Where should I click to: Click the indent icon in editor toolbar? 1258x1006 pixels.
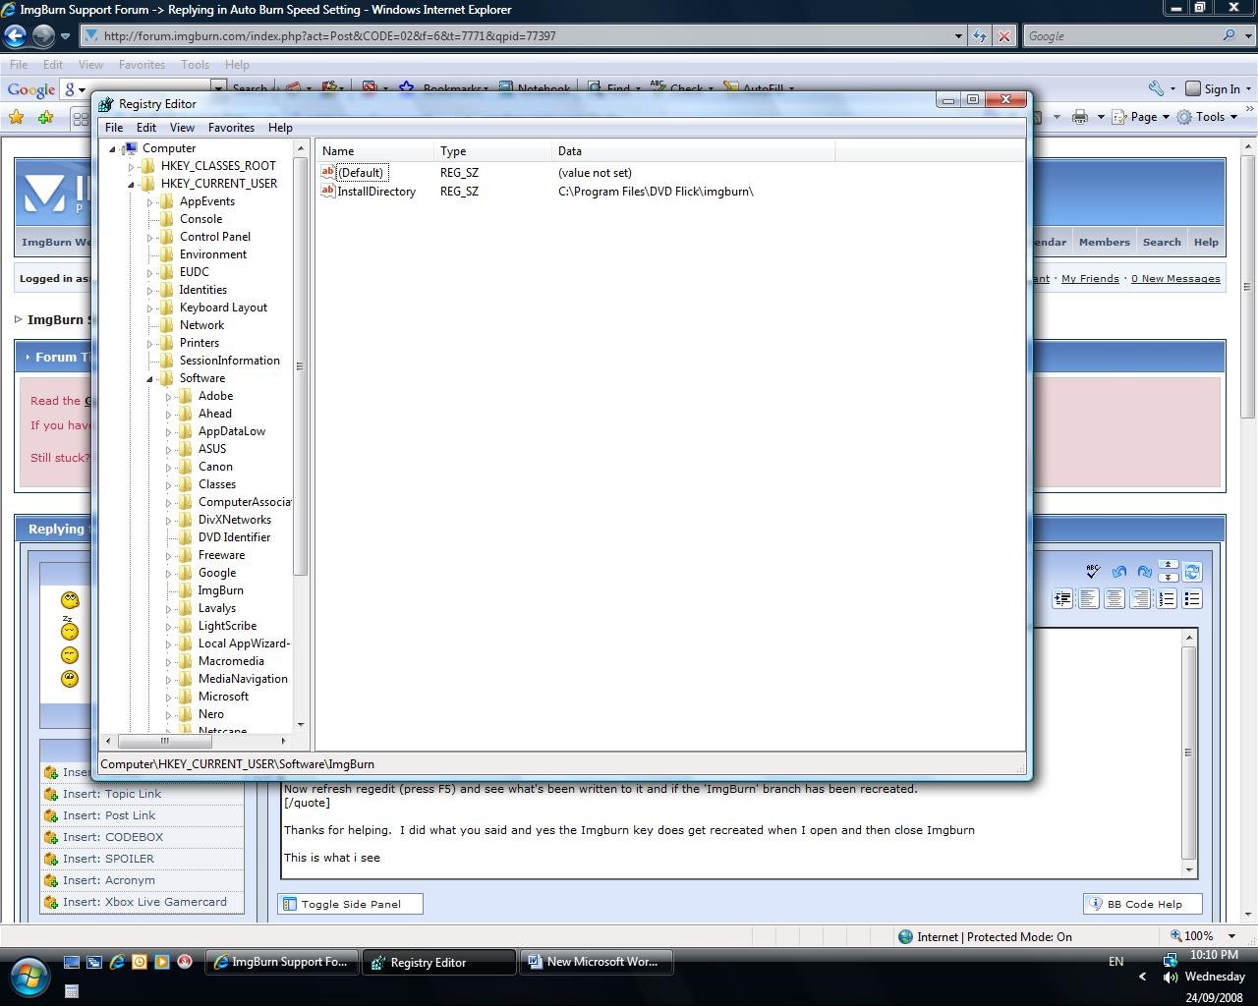[x=1062, y=598]
